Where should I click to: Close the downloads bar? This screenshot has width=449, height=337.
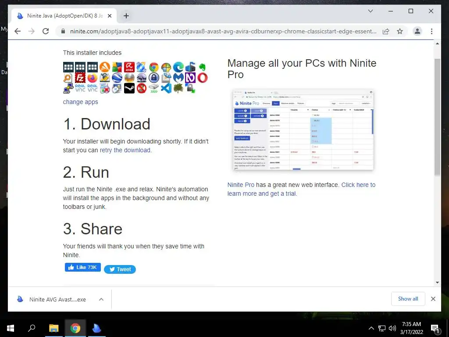point(433,299)
